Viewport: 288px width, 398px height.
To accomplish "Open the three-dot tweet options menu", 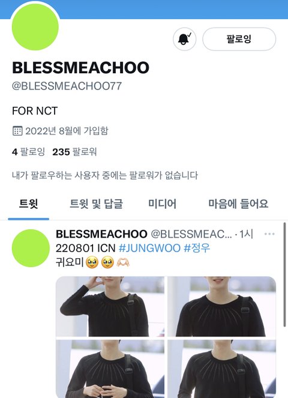I will click(269, 234).
